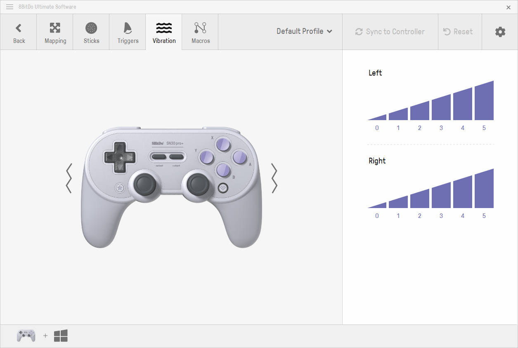518x348 pixels.
Task: Set Right vibration level to 4
Action: (x=463, y=192)
